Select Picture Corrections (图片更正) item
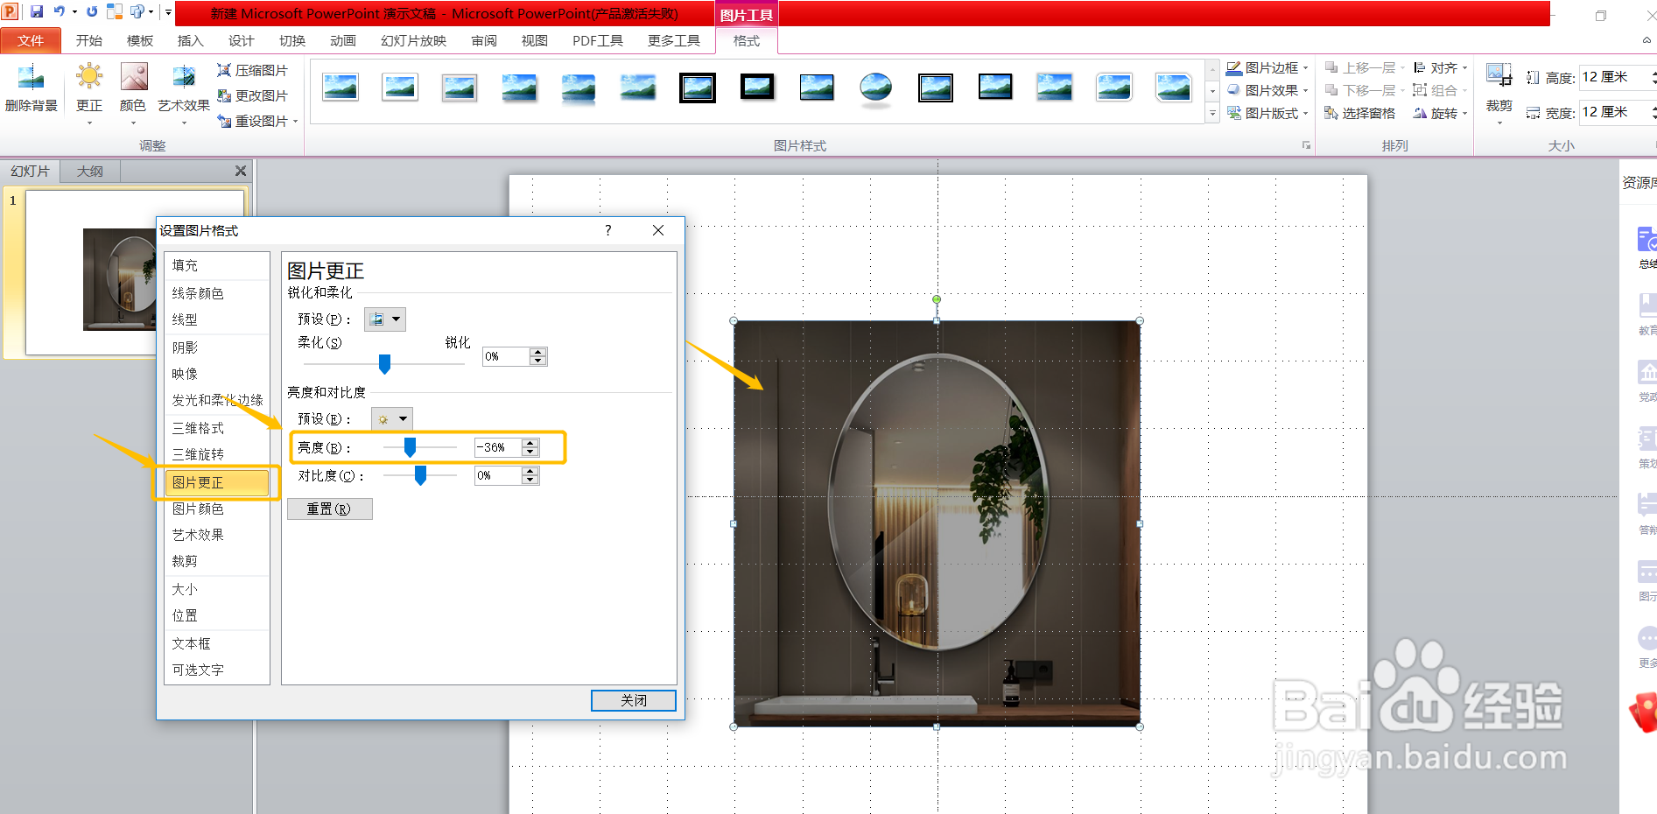This screenshot has height=814, width=1657. (x=216, y=482)
